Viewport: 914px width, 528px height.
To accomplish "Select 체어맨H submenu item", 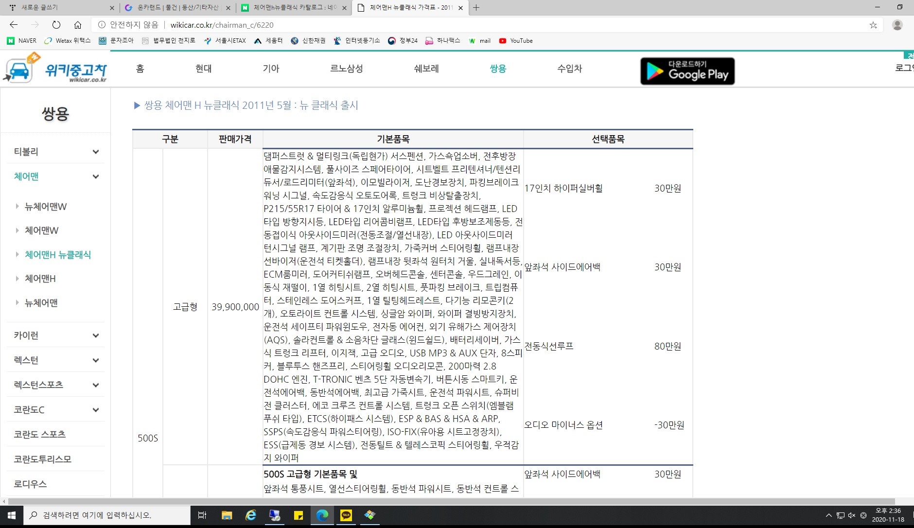I will pos(40,279).
